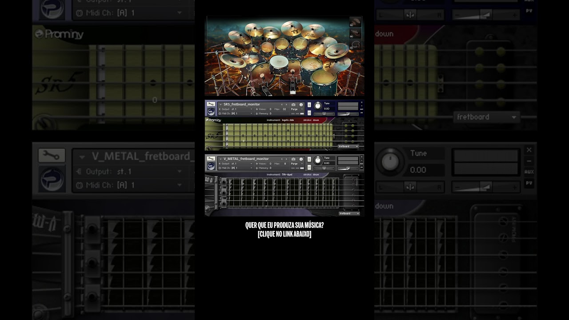The width and height of the screenshot is (569, 320).
Task: Open the SR5 Output st.1 dropdown
Action: tap(236, 109)
